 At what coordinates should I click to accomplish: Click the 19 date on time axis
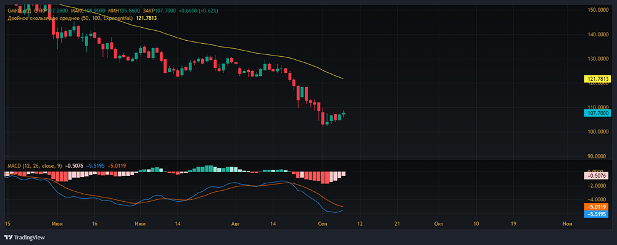513,223
